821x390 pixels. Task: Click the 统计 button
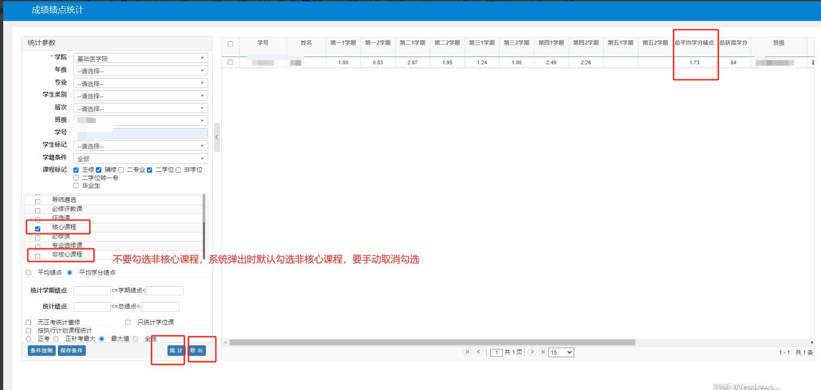[176, 350]
